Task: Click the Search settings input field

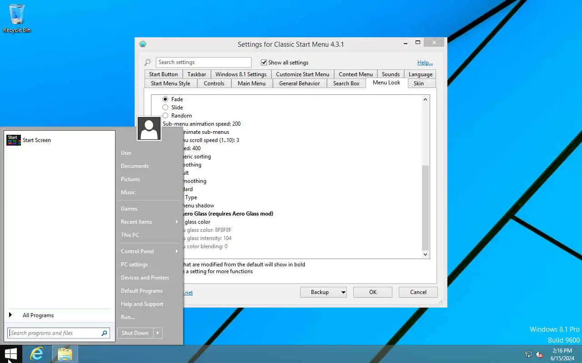Action: click(x=204, y=63)
